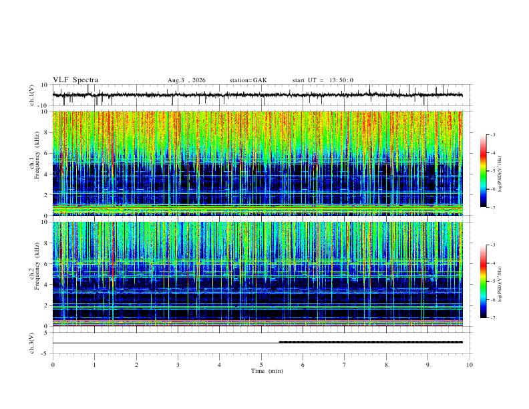Screen dimensions: 529x409
Task: Click the VLF Spectra title text
Action: pyautogui.click(x=75, y=80)
